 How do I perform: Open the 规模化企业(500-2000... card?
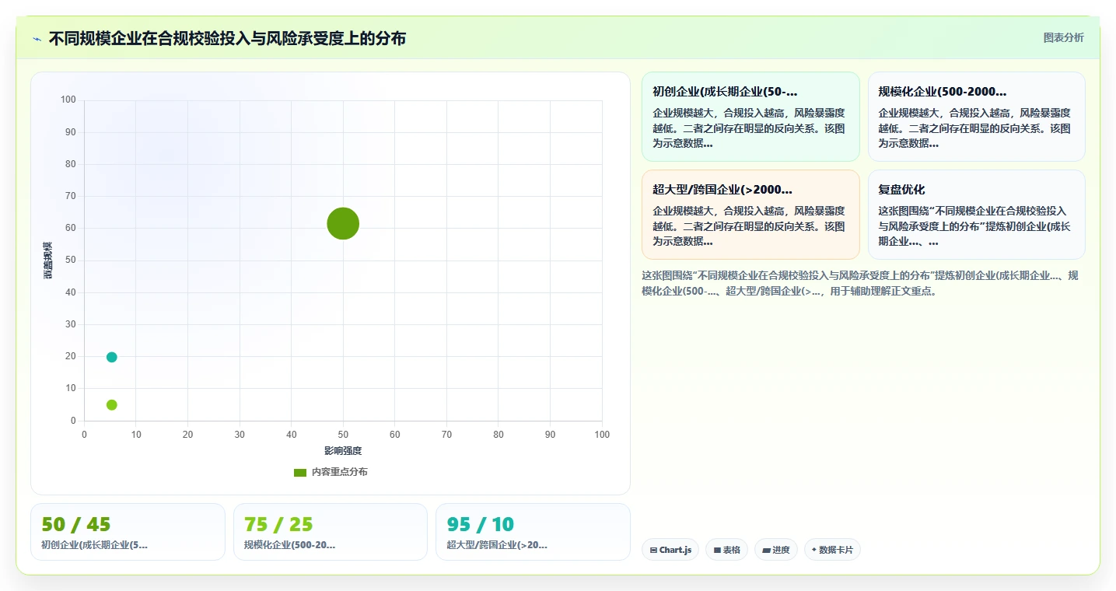(976, 117)
